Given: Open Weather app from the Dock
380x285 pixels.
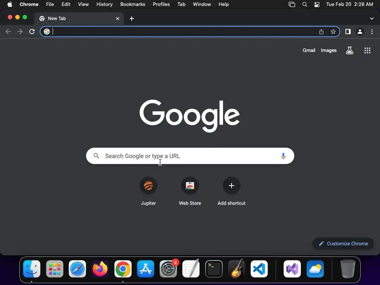Looking at the screenshot, I should [x=315, y=269].
